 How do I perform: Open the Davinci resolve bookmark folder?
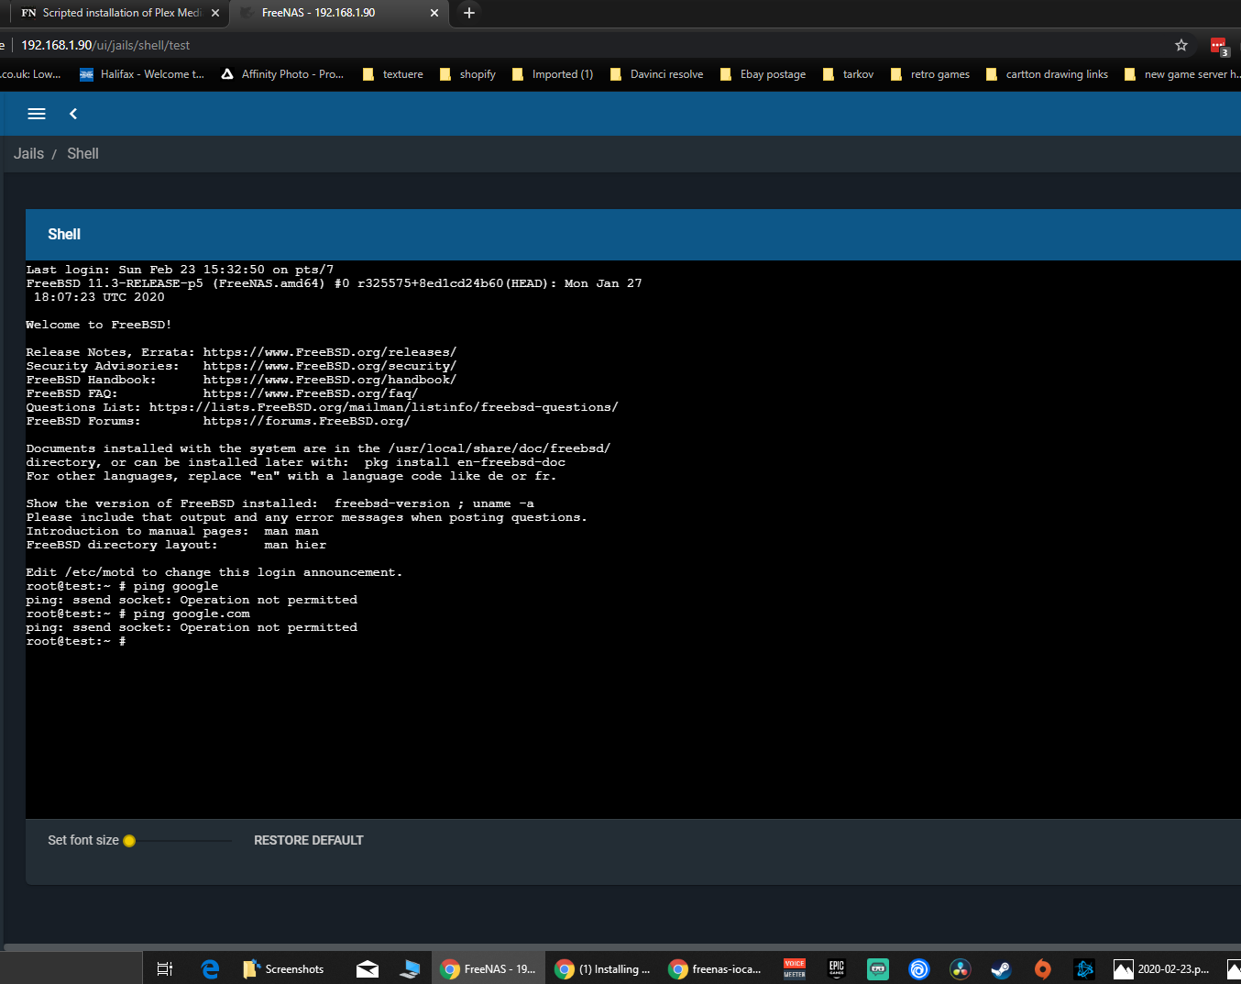coord(657,74)
